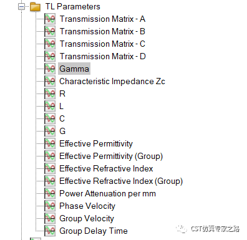The width and height of the screenshot is (247, 240).
Task: Collapse the TL Parameters folder
Action: tap(21, 7)
